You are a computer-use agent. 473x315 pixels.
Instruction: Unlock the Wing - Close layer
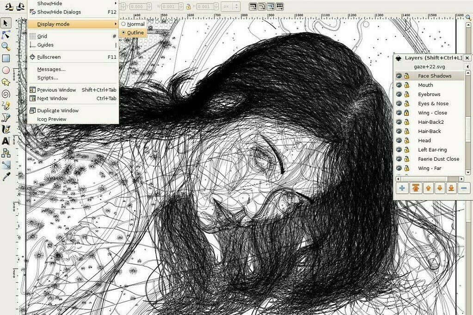pos(406,113)
